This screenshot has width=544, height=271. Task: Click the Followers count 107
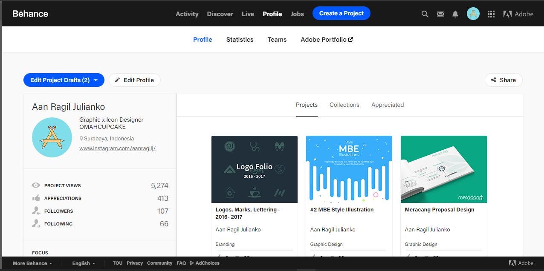(163, 211)
